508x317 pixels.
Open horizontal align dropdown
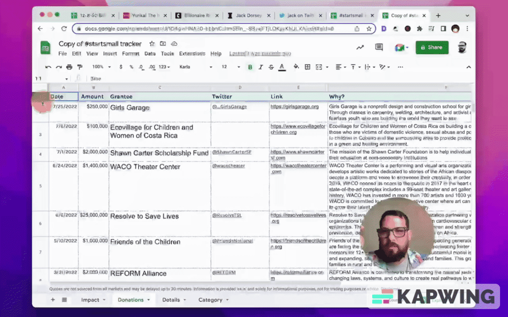tap(341, 67)
